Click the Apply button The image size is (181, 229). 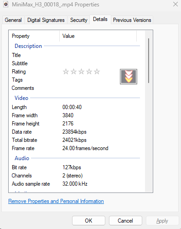[162, 221]
